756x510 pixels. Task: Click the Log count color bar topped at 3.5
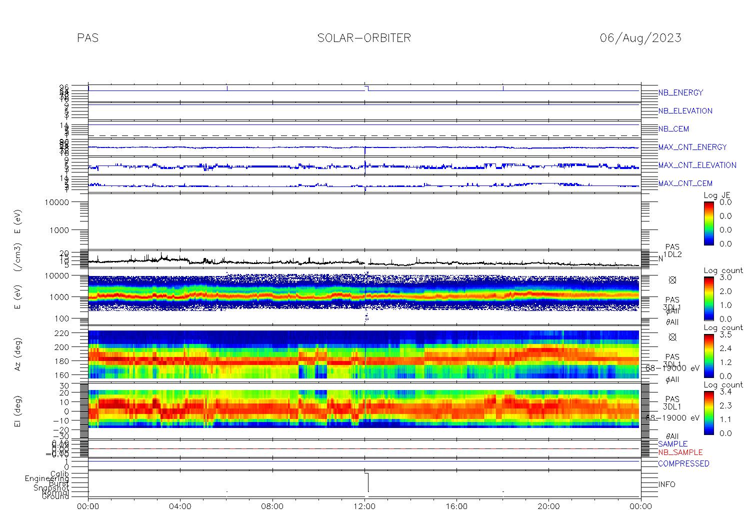(709, 355)
